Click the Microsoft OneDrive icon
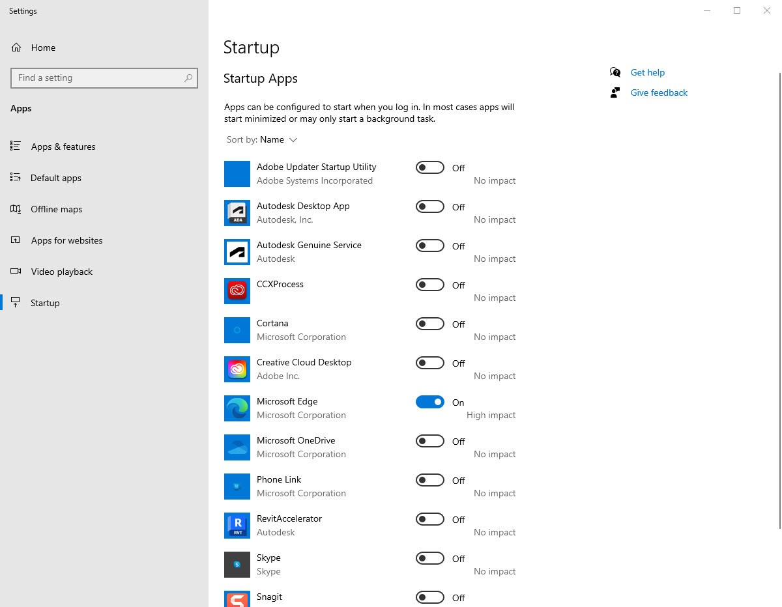 (237, 447)
